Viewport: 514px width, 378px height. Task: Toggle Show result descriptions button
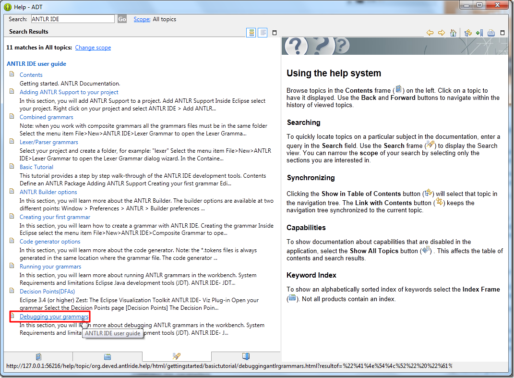tap(263, 33)
